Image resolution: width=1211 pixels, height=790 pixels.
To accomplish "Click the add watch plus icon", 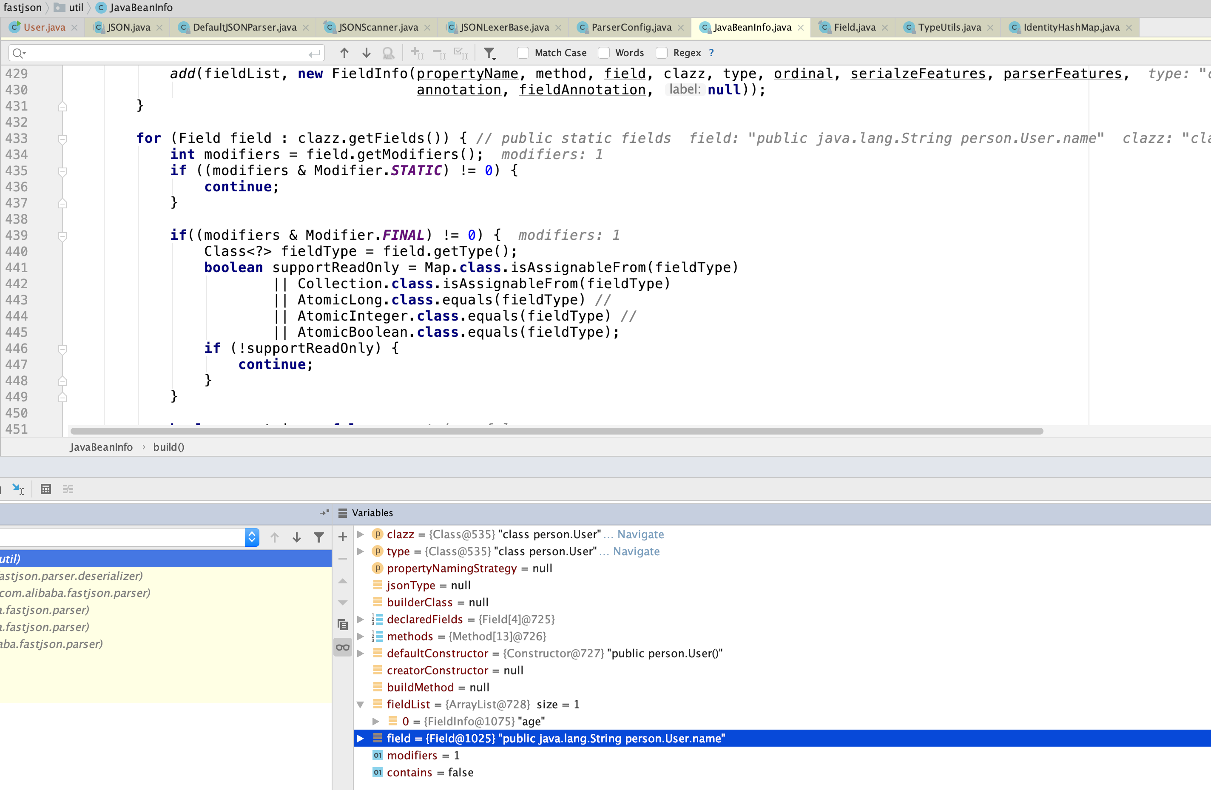I will pyautogui.click(x=342, y=537).
